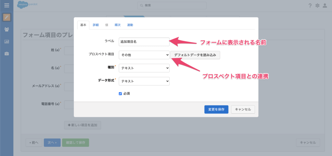332x156 pixels.
Task: Select the Marketing pencil icon in sidebar
Action: point(6,17)
